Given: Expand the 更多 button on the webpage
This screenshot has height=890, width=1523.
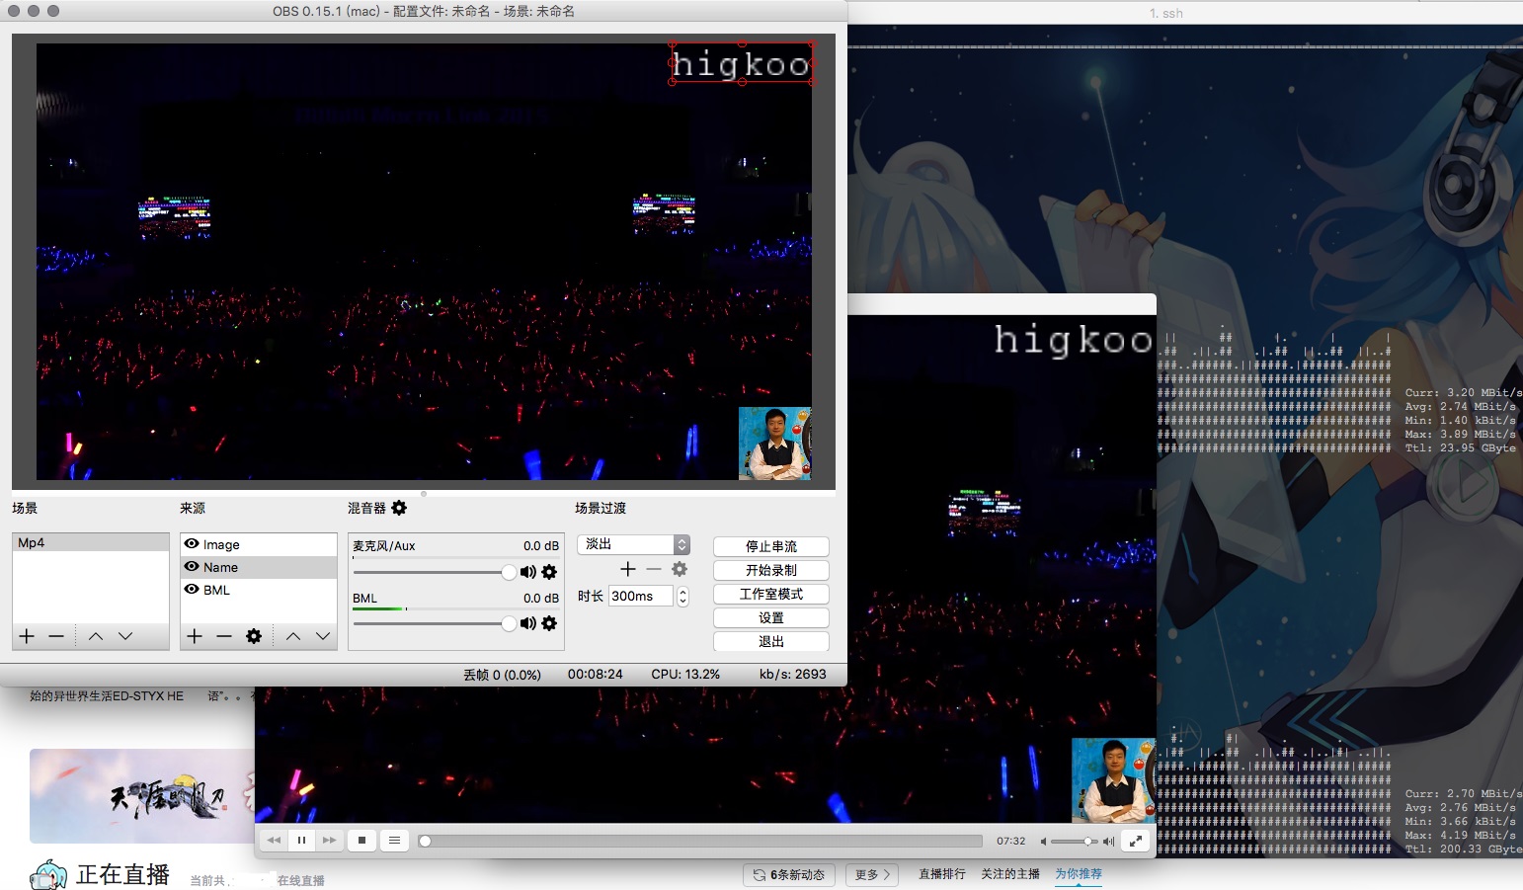Looking at the screenshot, I should [x=873, y=875].
